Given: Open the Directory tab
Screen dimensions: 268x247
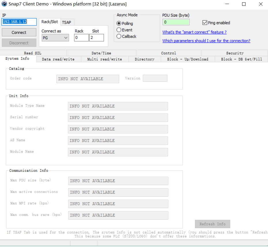Looking at the screenshot, I should [145, 59].
